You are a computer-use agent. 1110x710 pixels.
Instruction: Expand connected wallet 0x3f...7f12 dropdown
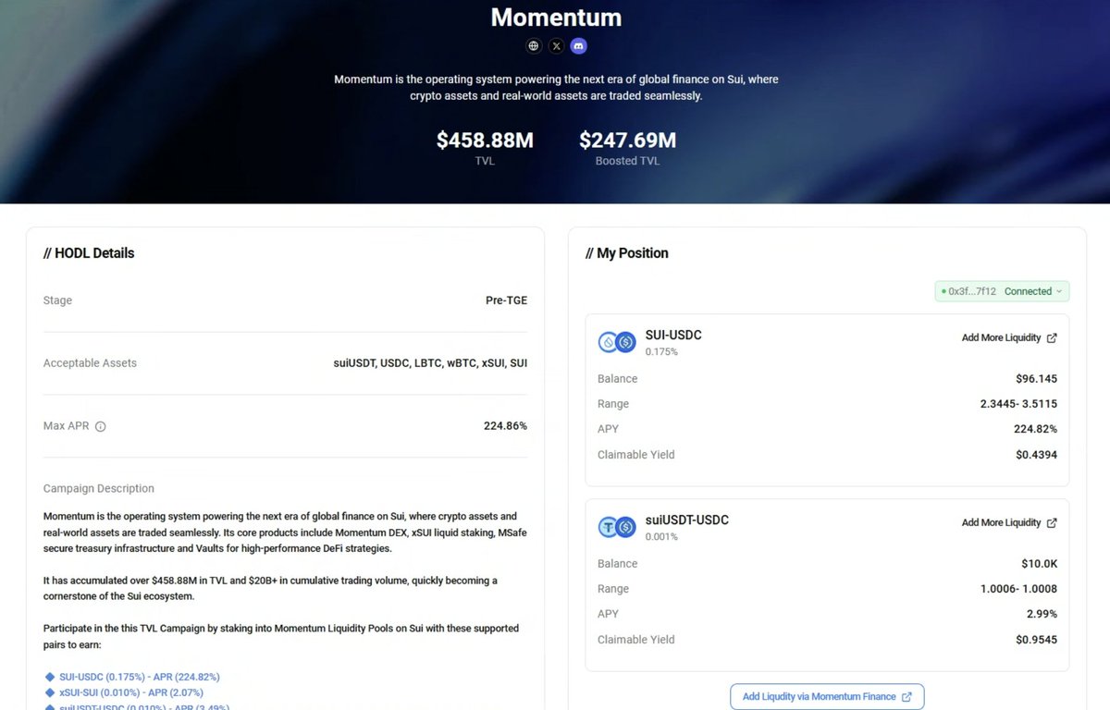[x=1002, y=291]
